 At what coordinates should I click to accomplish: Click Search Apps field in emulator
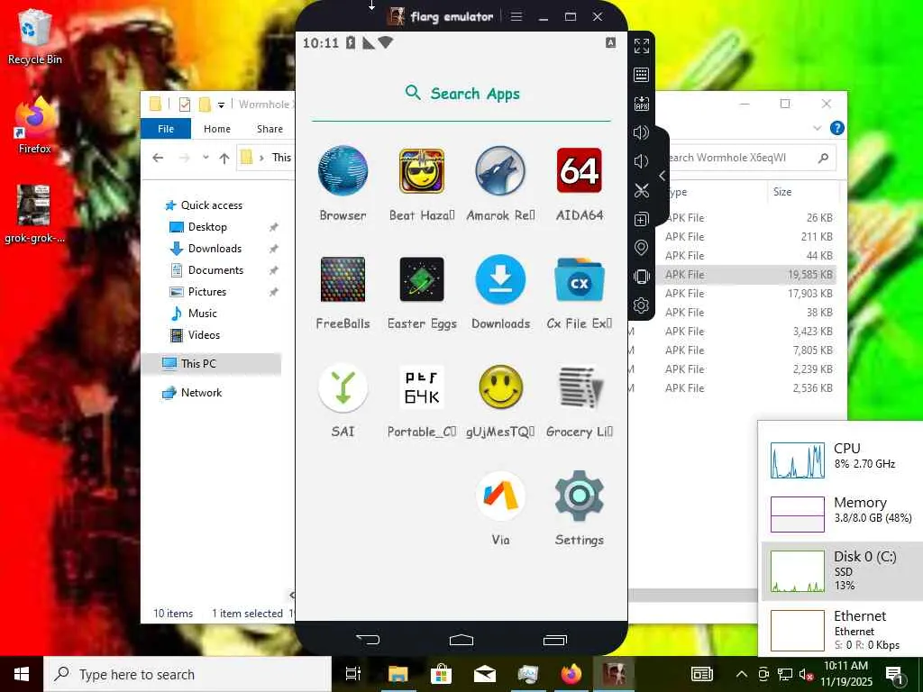pos(461,94)
